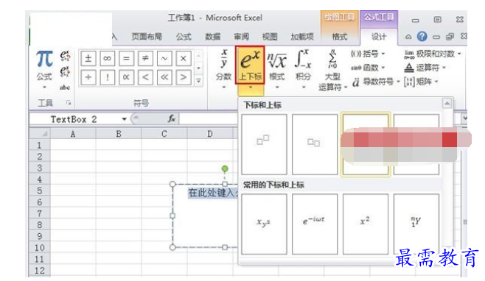Switch to the 数据 tab
Viewport: 485px width, 281px height.
pos(213,37)
